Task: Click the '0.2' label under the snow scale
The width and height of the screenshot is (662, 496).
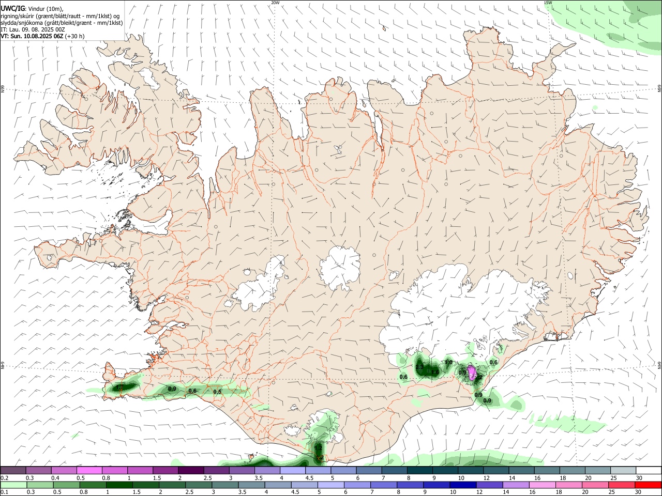Action: pyautogui.click(x=4, y=478)
